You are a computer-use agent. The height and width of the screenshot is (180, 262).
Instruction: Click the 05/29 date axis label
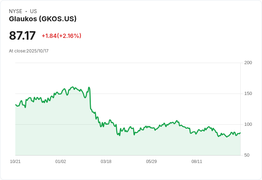(x=151, y=162)
